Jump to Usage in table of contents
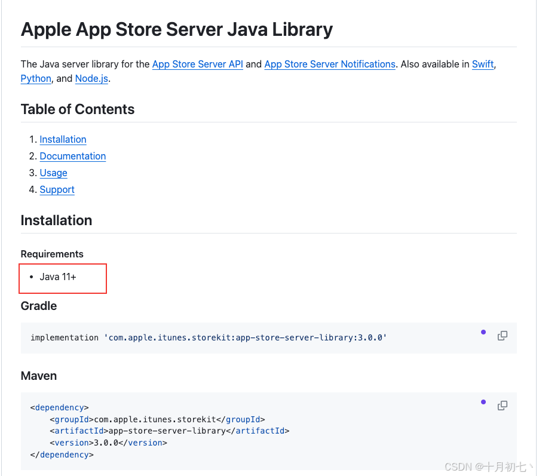 click(x=53, y=173)
